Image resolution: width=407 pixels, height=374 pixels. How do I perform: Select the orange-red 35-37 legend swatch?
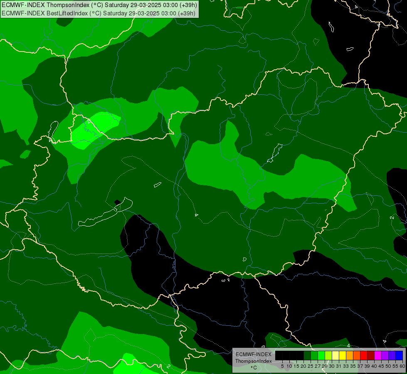(x=357, y=355)
